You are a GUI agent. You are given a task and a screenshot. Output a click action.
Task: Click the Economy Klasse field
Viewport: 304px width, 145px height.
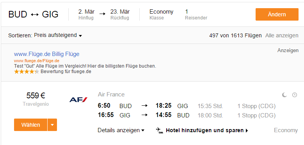[x=161, y=14]
